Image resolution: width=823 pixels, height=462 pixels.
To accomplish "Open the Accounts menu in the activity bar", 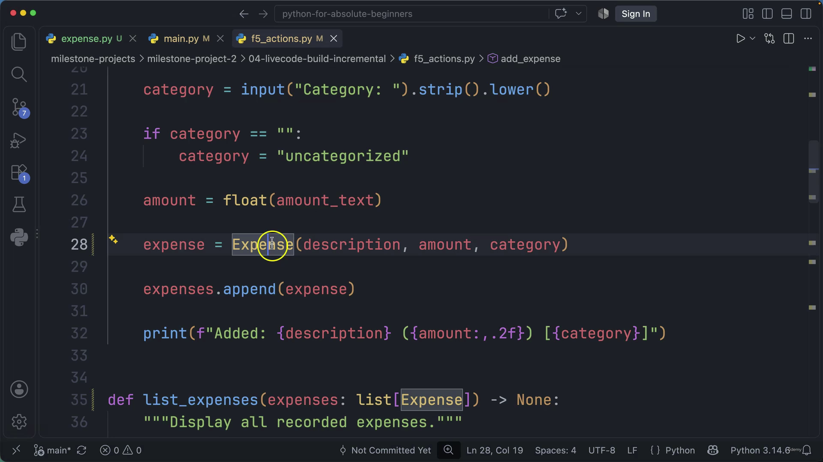I will [19, 389].
